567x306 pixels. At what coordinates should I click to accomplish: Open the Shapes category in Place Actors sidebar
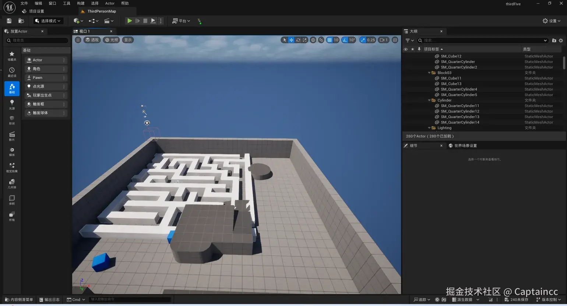12,120
